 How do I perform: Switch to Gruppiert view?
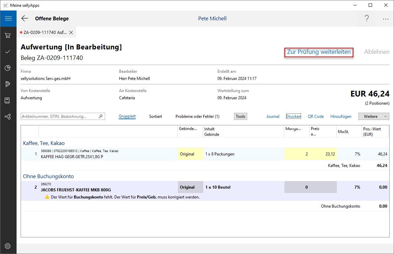pos(127,117)
